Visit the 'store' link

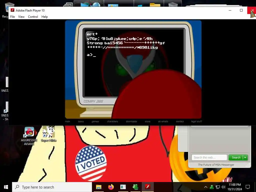pyautogui.click(x=147, y=121)
